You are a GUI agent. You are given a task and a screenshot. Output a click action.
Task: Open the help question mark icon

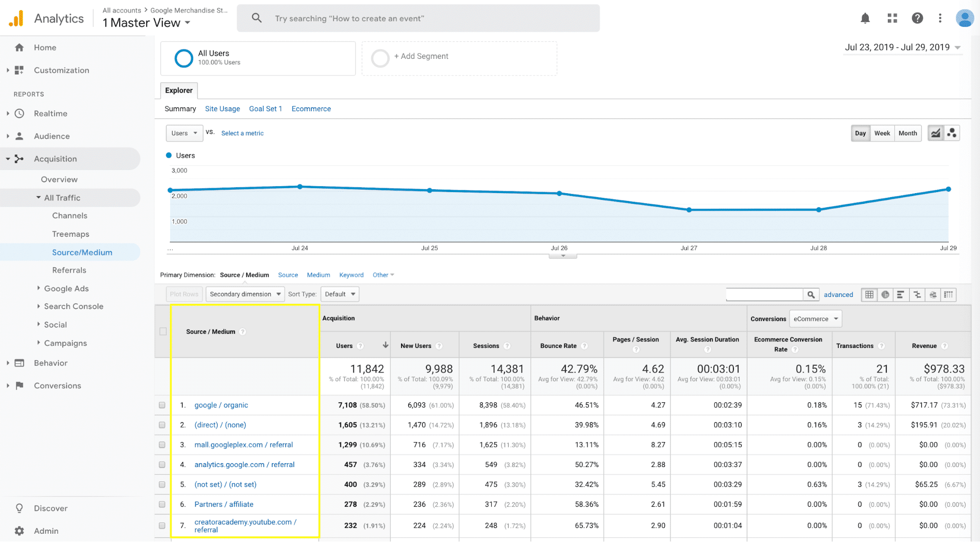917,18
